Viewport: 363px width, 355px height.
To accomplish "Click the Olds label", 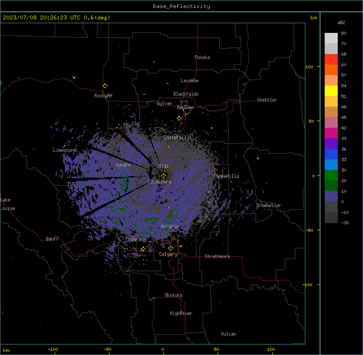I will tap(163, 166).
